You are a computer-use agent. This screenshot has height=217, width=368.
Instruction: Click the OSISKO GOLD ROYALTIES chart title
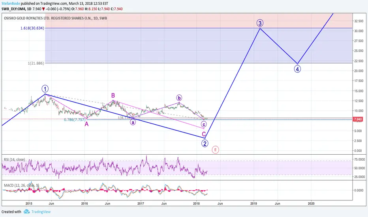tap(55, 18)
